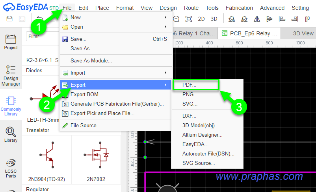Viewport: 316px width, 192px height.
Task: Open the Setting menu
Action: 300,8
